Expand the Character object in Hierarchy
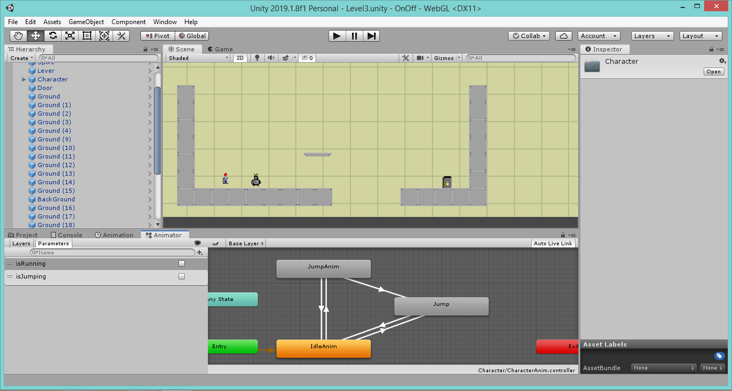Screen dimensions: 732x391 tap(24, 79)
